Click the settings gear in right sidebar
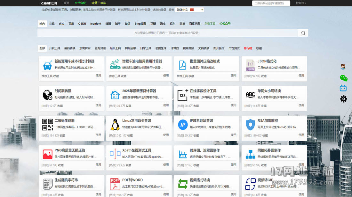 coord(343,99)
